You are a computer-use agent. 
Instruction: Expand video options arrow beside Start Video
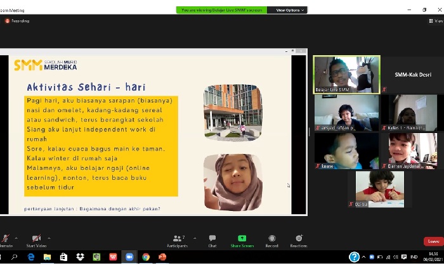[49, 239]
